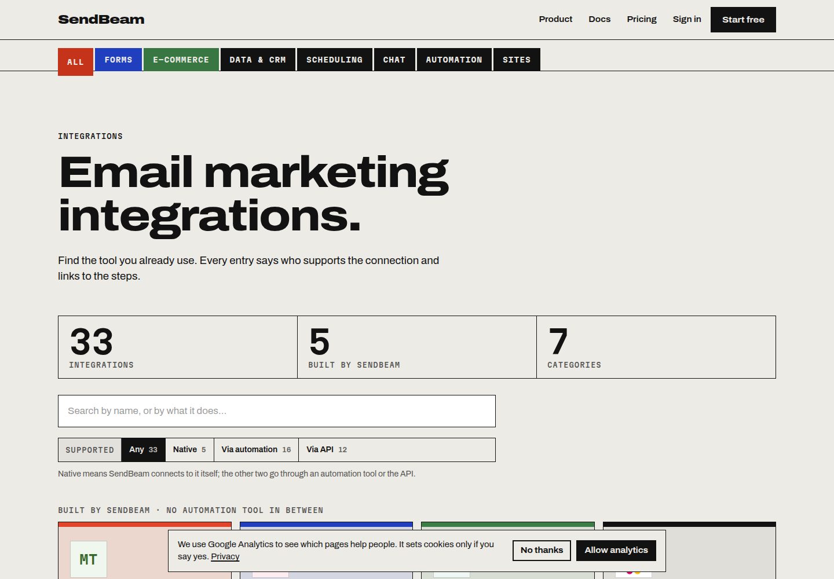Focus the integrations search field
The image size is (834, 579).
point(277,411)
